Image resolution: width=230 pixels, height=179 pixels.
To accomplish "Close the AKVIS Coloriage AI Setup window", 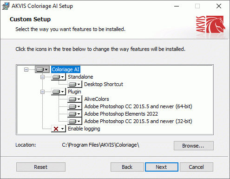I will [219, 6].
